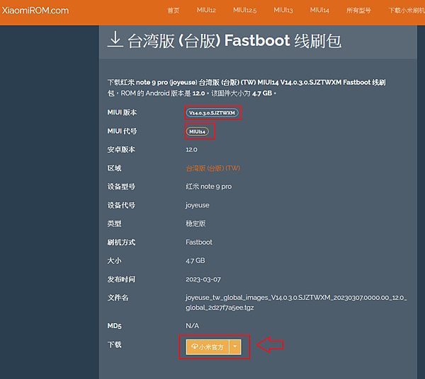
Task: Open the 台湾版 (台版) (TW) region link
Action: (212, 168)
